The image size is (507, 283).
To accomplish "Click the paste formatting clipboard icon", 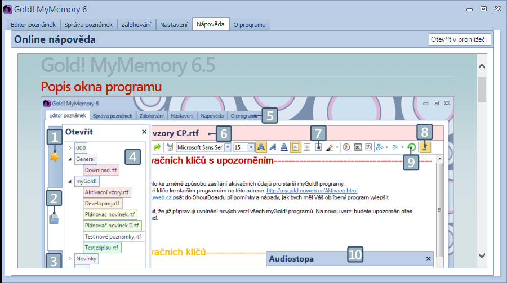I will tap(170, 147).
